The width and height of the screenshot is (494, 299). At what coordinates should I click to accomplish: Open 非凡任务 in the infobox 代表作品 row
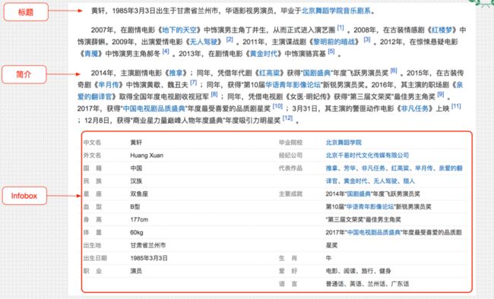[x=373, y=168]
